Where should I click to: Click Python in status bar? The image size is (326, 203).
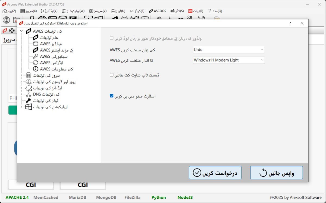(159, 197)
